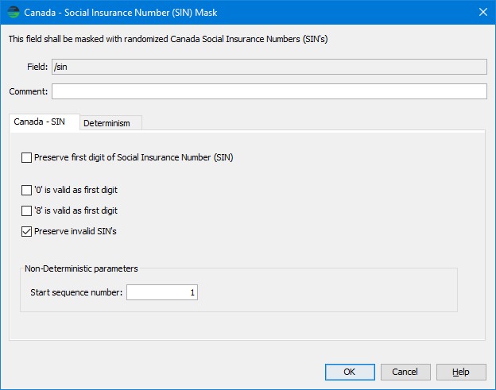Close the SIN Mask dialog

pos(483,13)
